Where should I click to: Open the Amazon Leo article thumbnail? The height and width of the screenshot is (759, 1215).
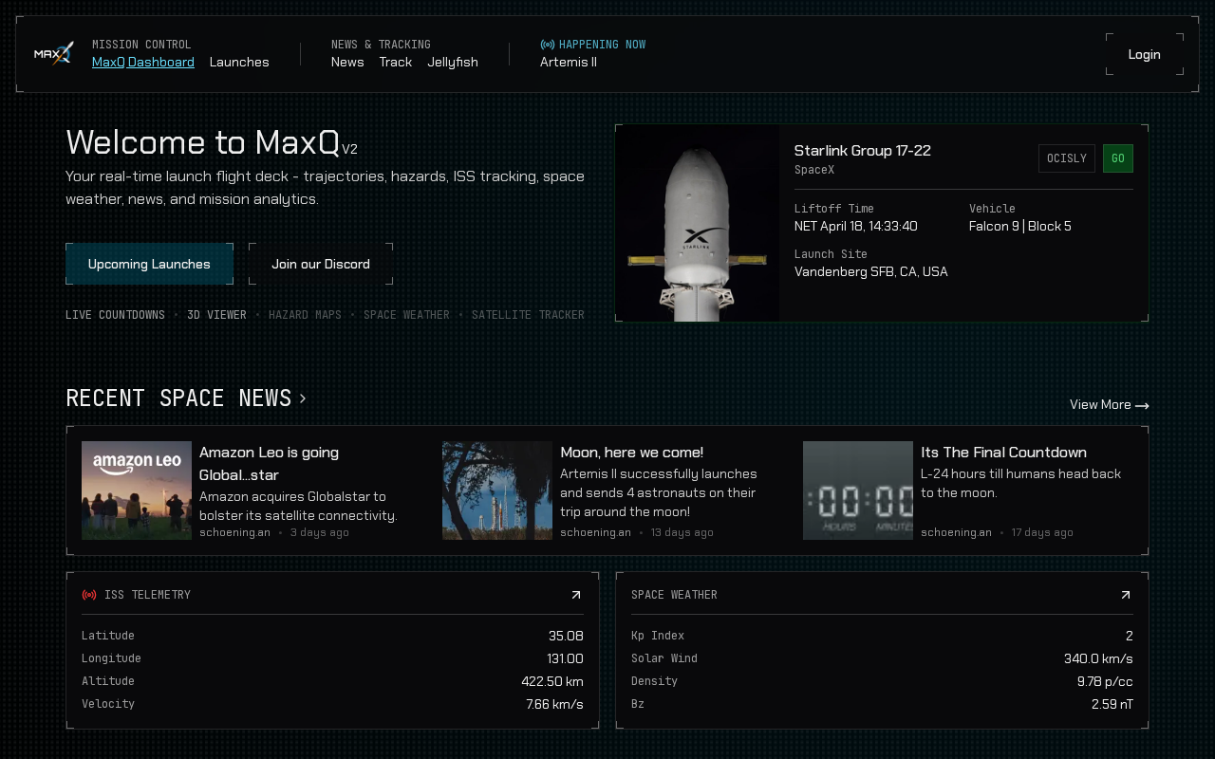tap(137, 491)
